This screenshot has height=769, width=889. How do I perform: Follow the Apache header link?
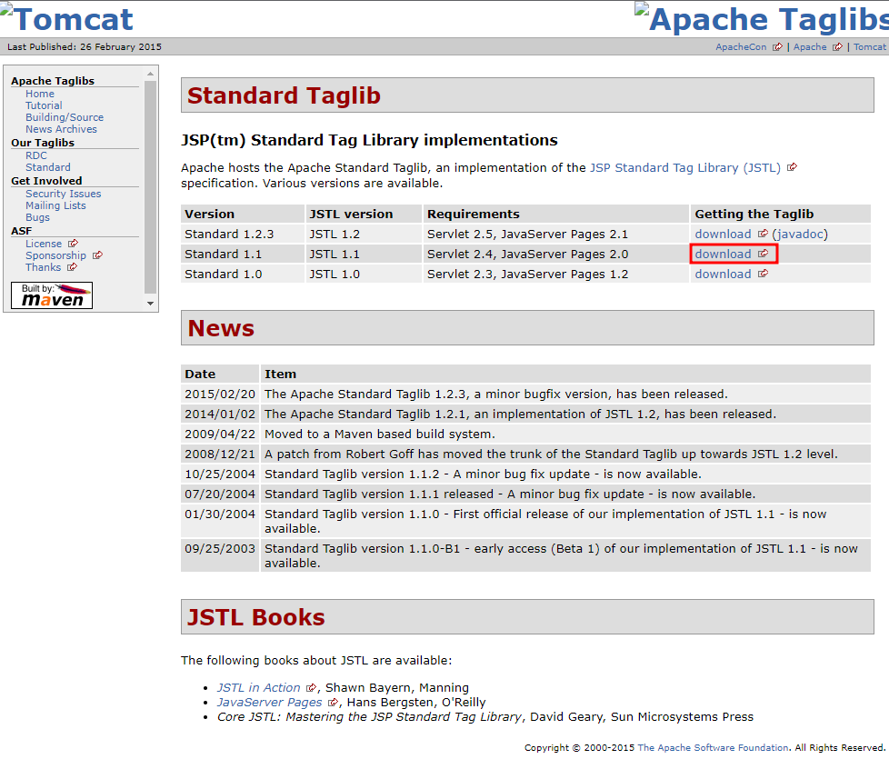pyautogui.click(x=810, y=47)
